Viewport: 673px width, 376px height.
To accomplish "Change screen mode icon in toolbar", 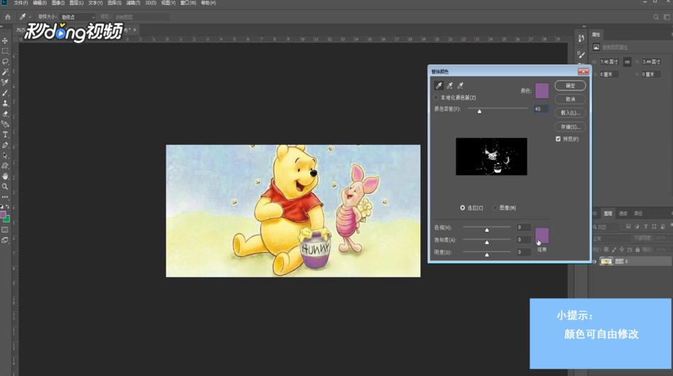I will (x=5, y=240).
